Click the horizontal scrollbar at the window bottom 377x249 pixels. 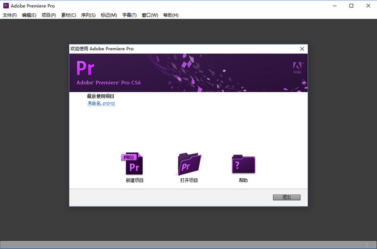point(183,245)
